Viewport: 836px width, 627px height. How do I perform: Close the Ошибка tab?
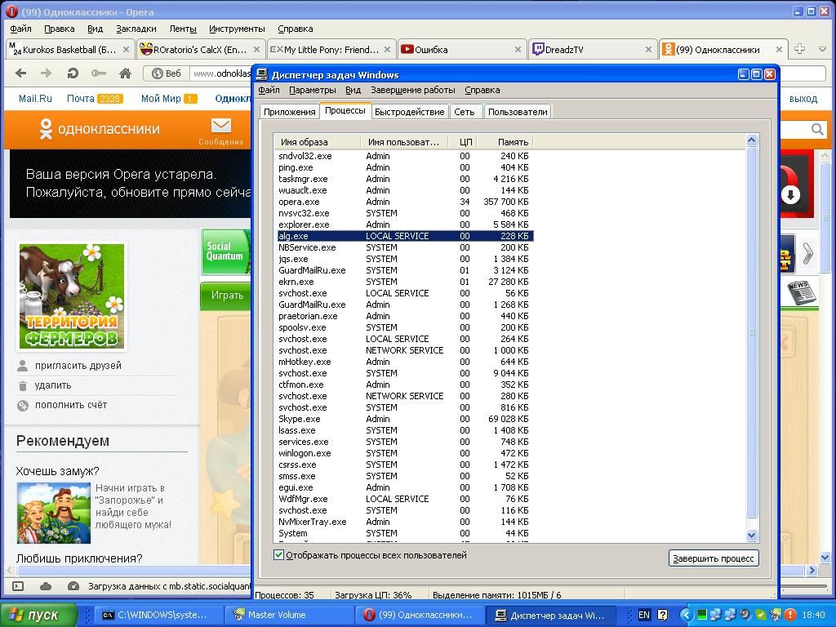pyautogui.click(x=518, y=50)
